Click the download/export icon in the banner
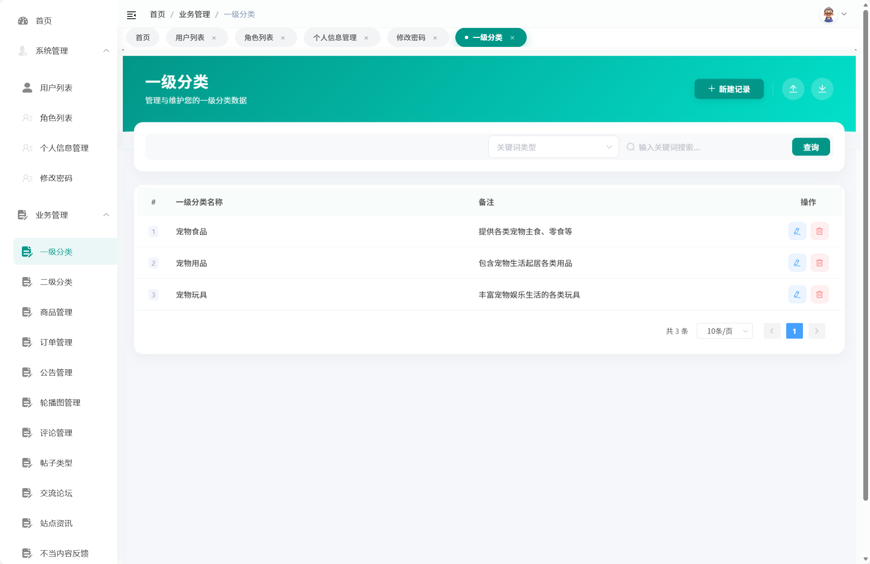This screenshot has width=870, height=564. click(822, 89)
